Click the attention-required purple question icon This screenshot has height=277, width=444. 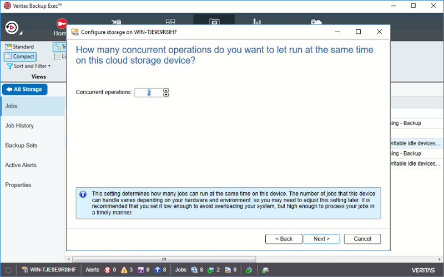140,270
